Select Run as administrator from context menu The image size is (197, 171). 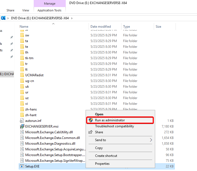[x=110, y=120]
